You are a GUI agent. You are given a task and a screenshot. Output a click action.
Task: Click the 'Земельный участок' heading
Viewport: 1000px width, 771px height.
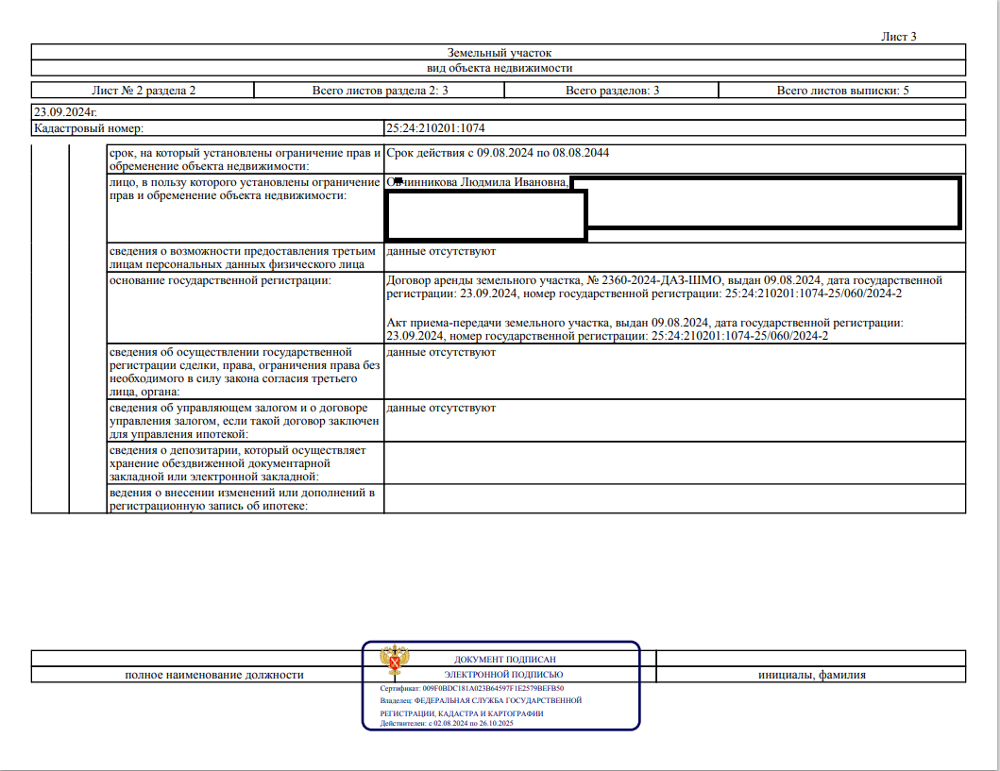499,53
